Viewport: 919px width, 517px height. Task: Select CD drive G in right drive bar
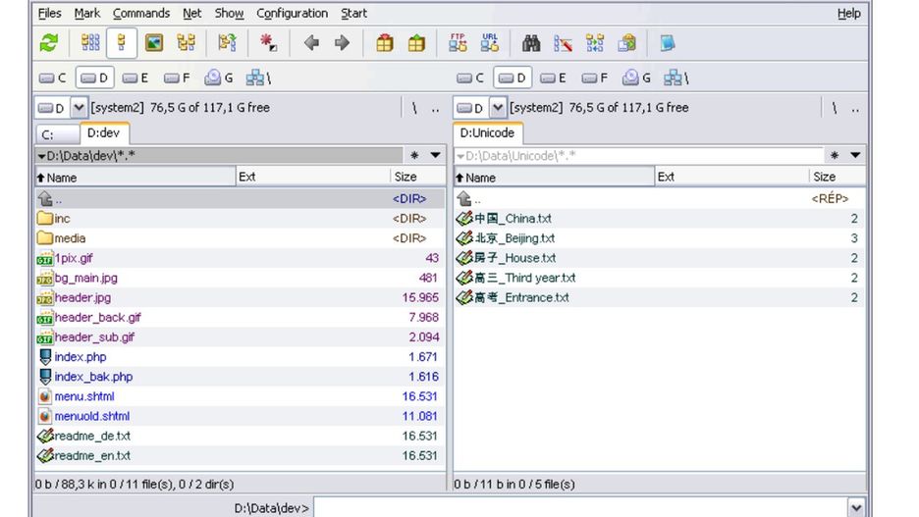tap(636, 78)
